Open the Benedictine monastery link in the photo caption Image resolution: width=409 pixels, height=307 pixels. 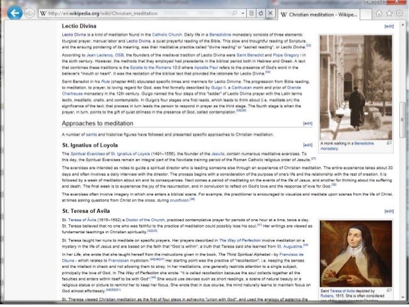coord(347,146)
